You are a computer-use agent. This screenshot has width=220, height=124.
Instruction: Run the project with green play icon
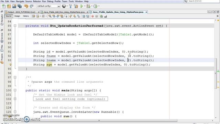click(81, 6)
